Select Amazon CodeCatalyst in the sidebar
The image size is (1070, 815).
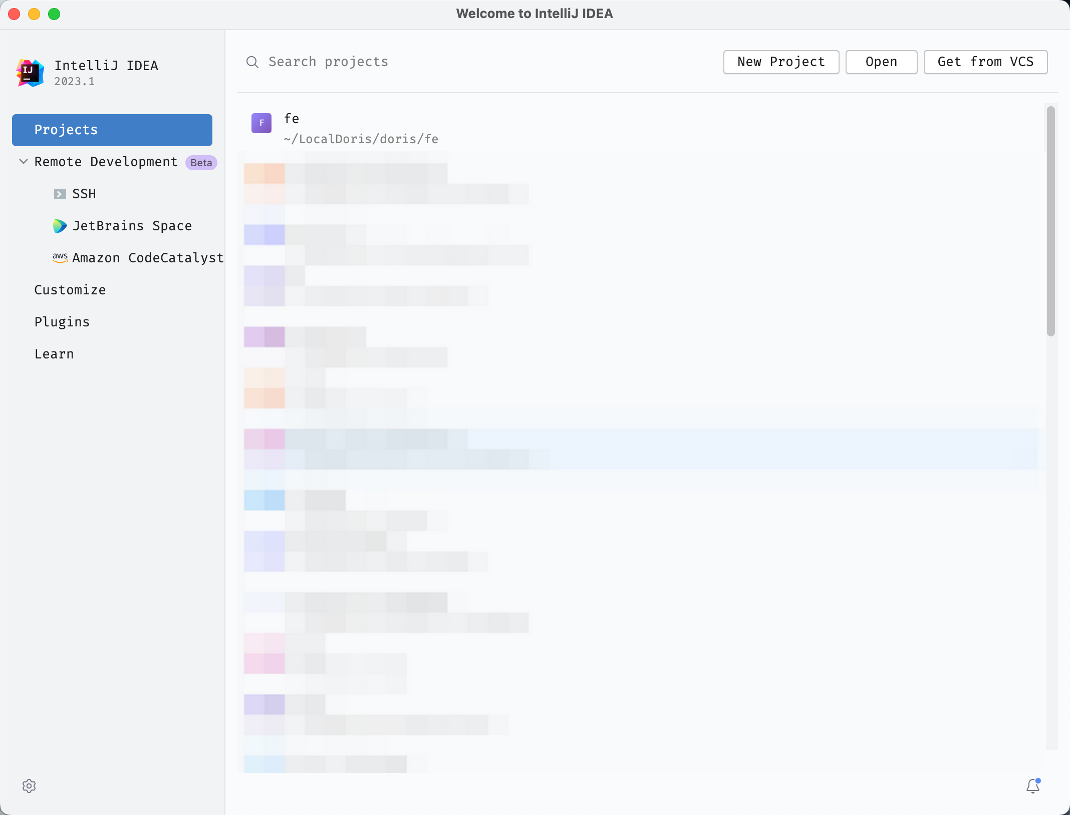(x=148, y=258)
